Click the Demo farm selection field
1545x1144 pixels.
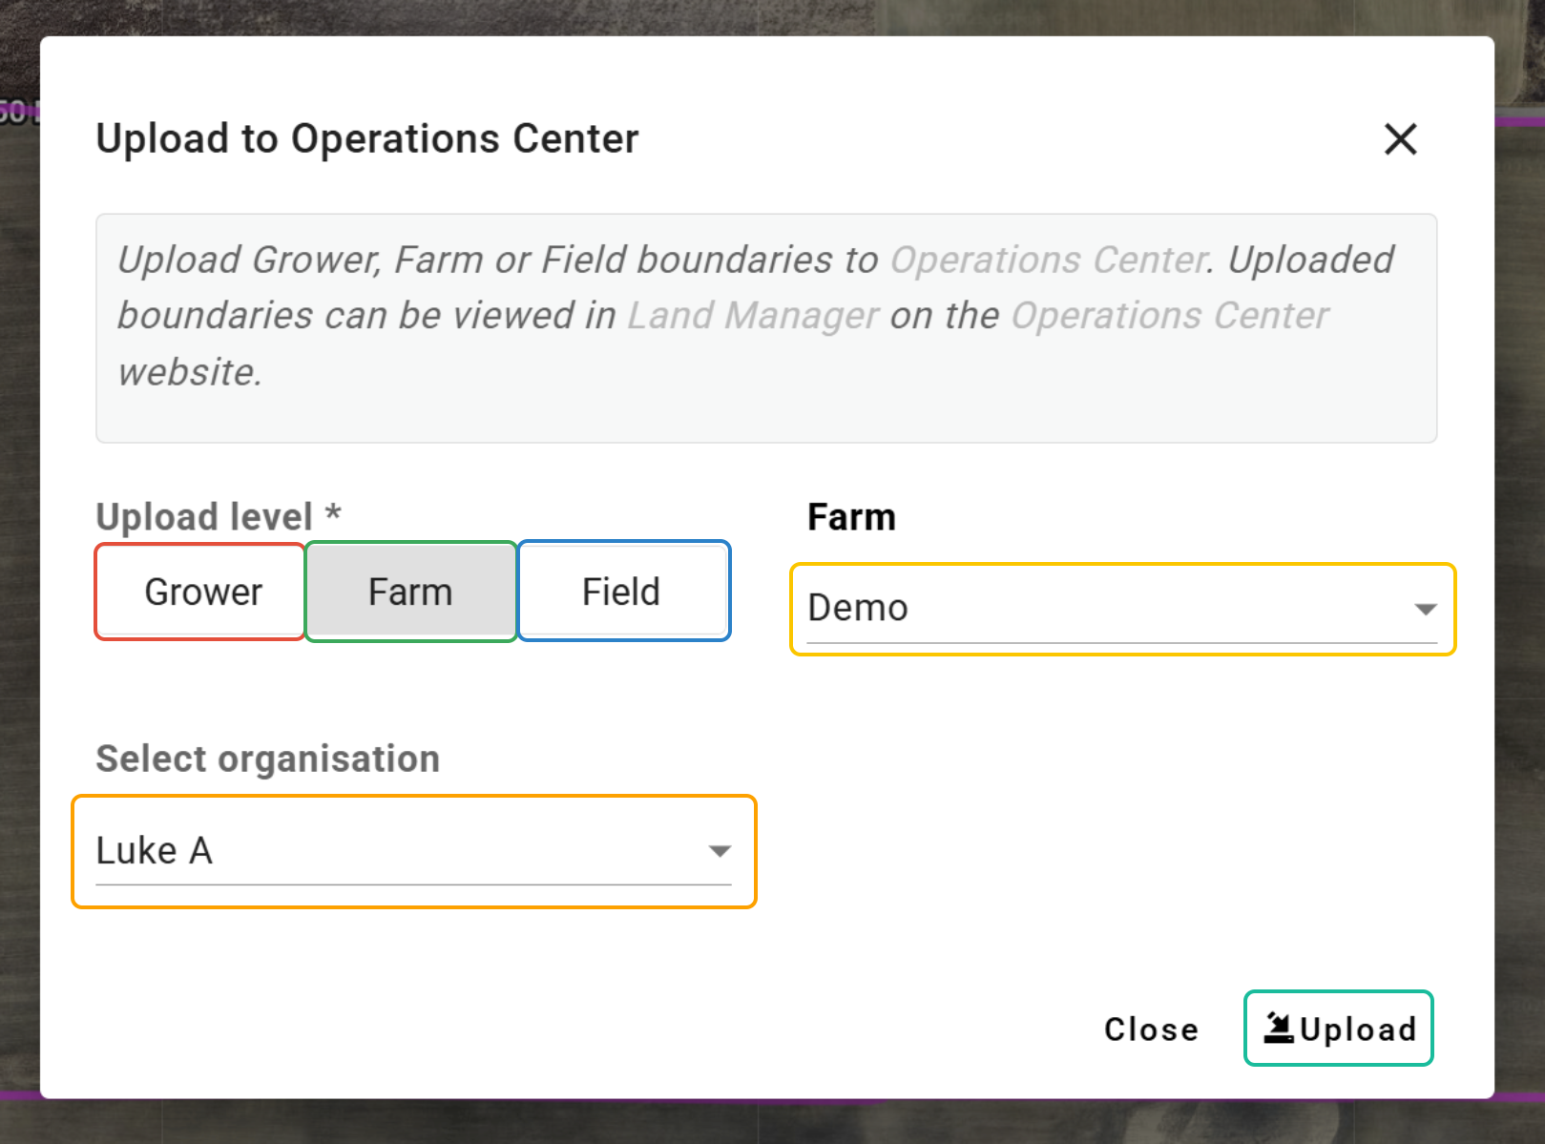point(1097,609)
